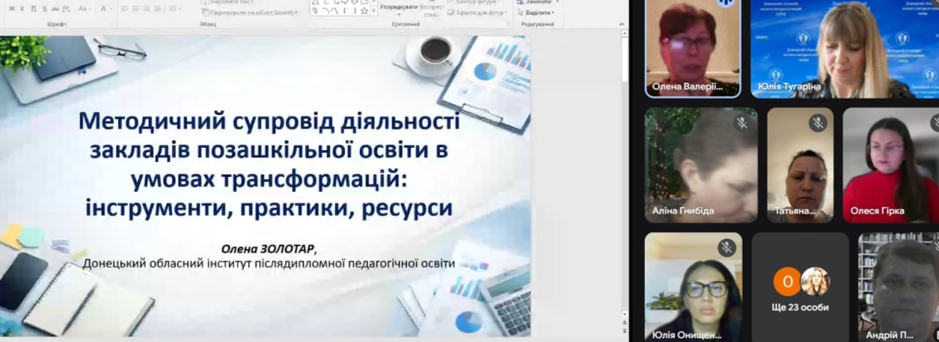Align text right in the paragraph group

click(x=146, y=9)
